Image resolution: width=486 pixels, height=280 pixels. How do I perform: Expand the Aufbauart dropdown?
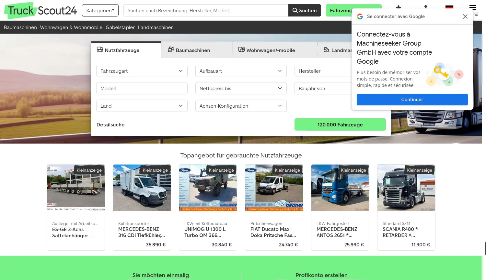coord(241,71)
